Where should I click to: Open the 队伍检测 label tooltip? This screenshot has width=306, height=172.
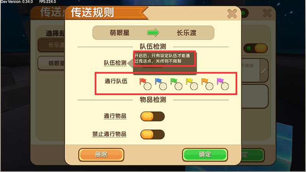tap(115, 63)
